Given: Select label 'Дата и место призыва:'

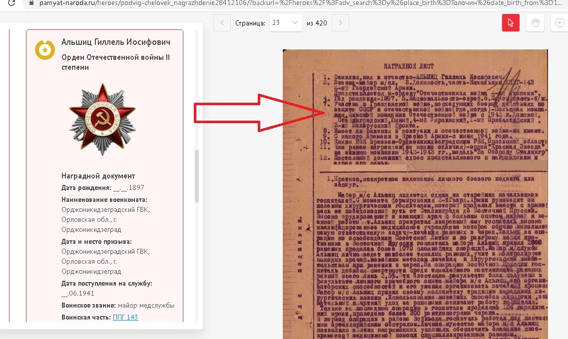Looking at the screenshot, I should (97, 241).
